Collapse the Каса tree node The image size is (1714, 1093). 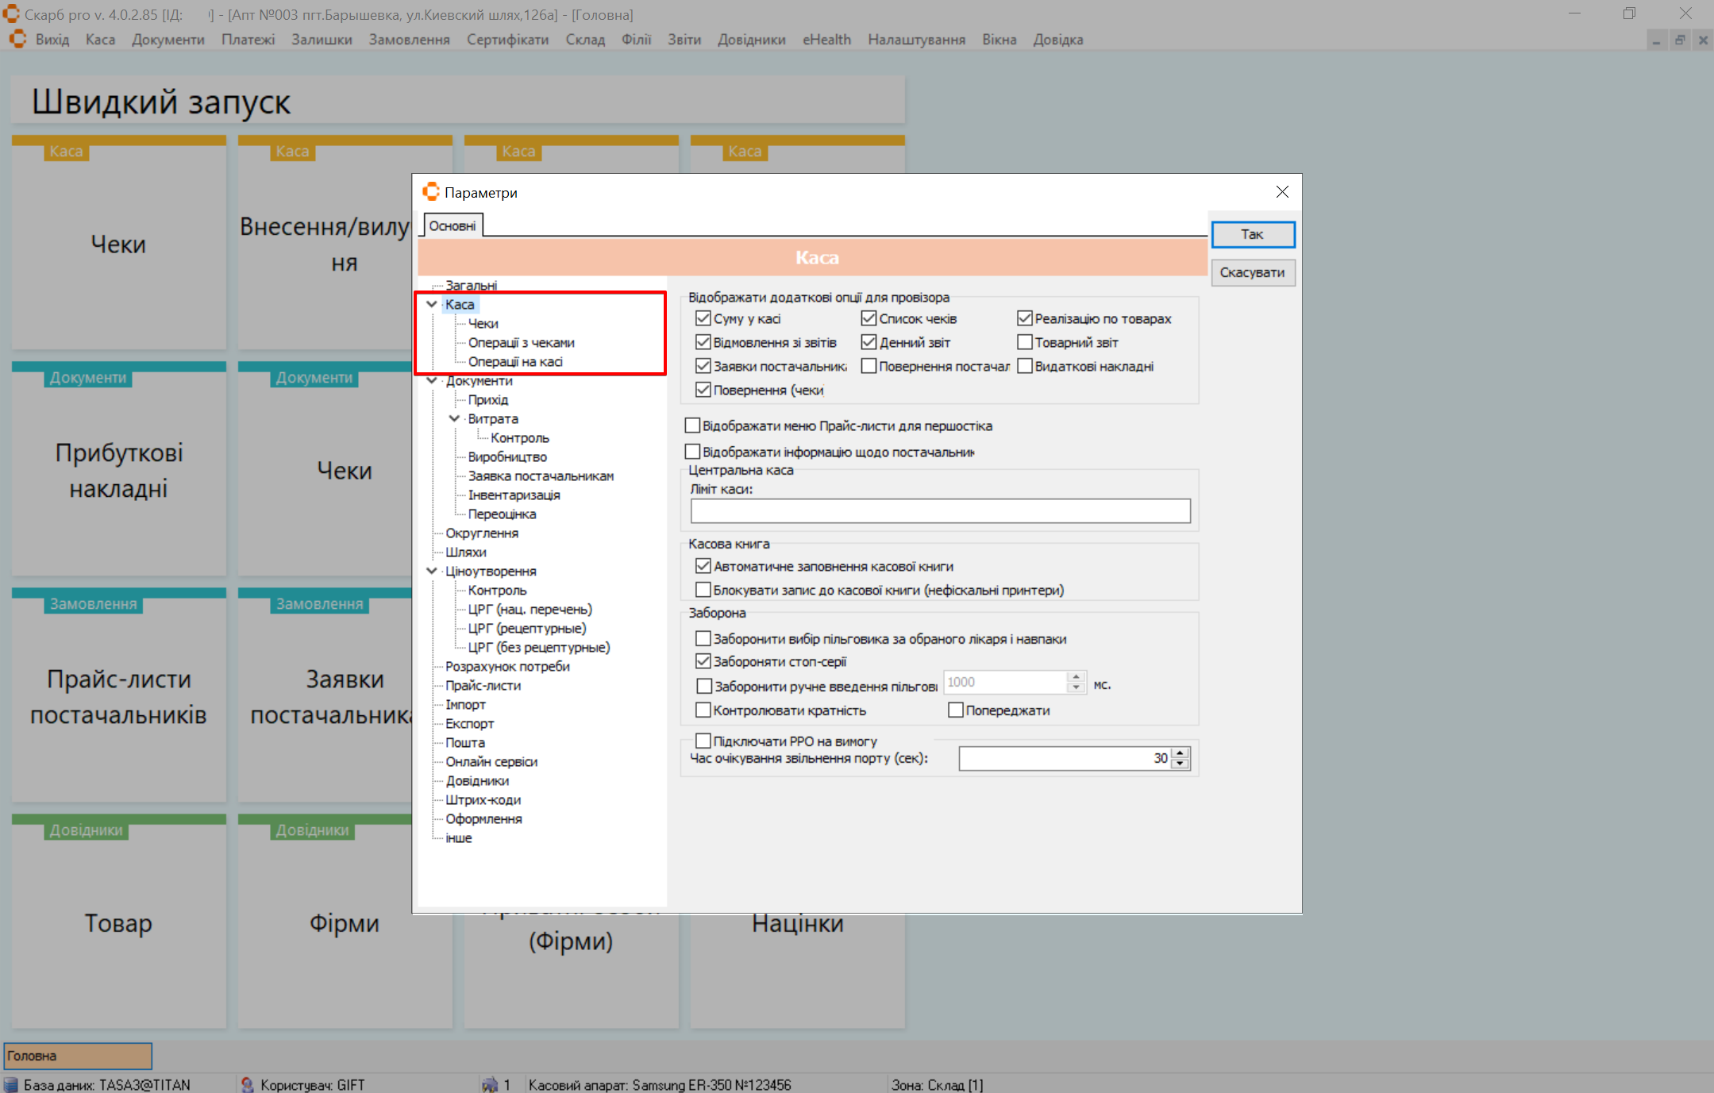click(432, 304)
